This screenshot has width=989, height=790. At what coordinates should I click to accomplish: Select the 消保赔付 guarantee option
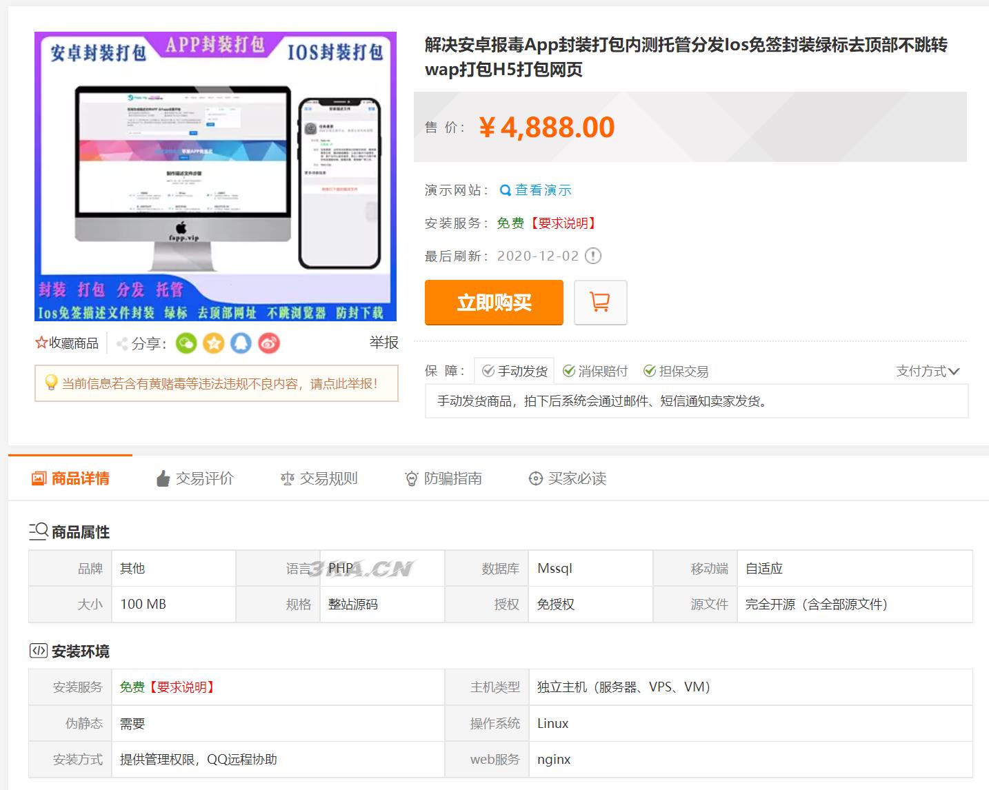(x=596, y=370)
